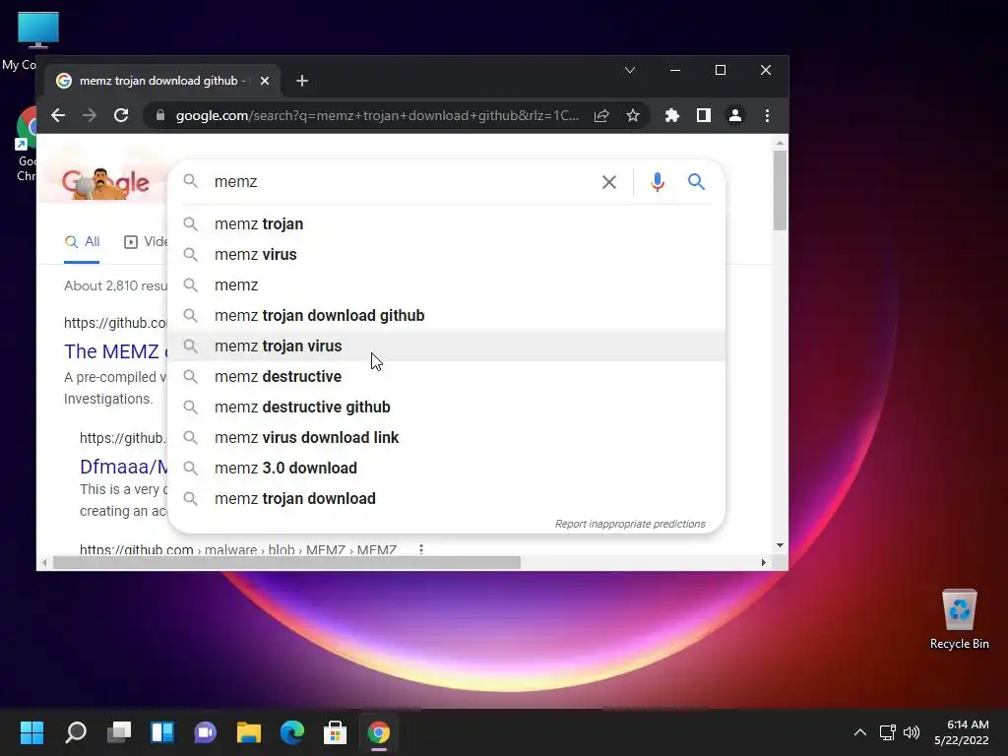Start voice search with the microphone

point(657,182)
